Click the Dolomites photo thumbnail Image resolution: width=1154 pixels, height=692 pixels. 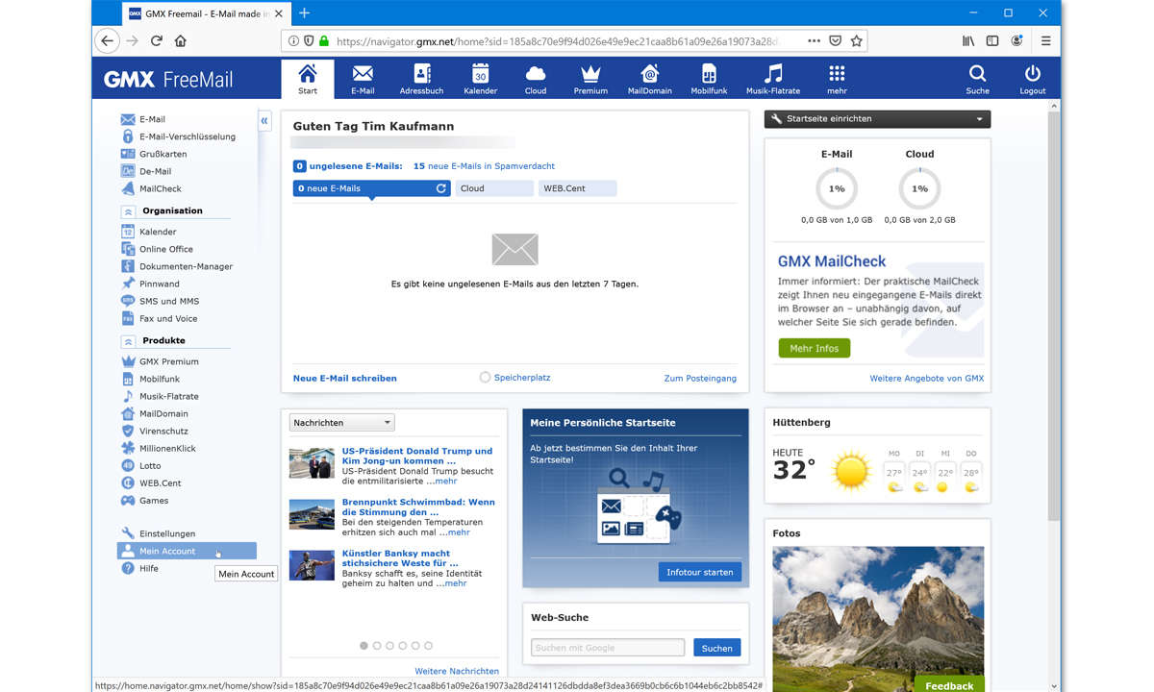coord(878,617)
